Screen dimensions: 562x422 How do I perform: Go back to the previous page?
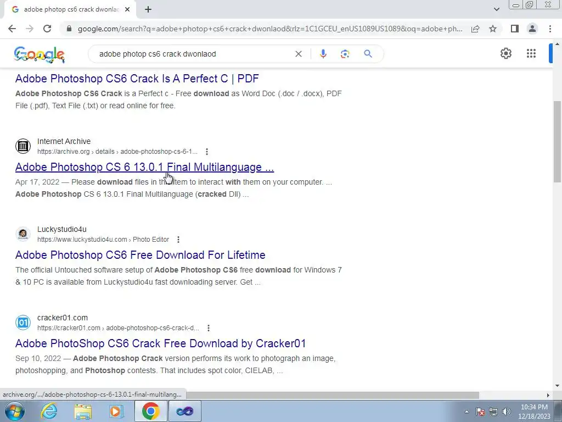pos(12,29)
